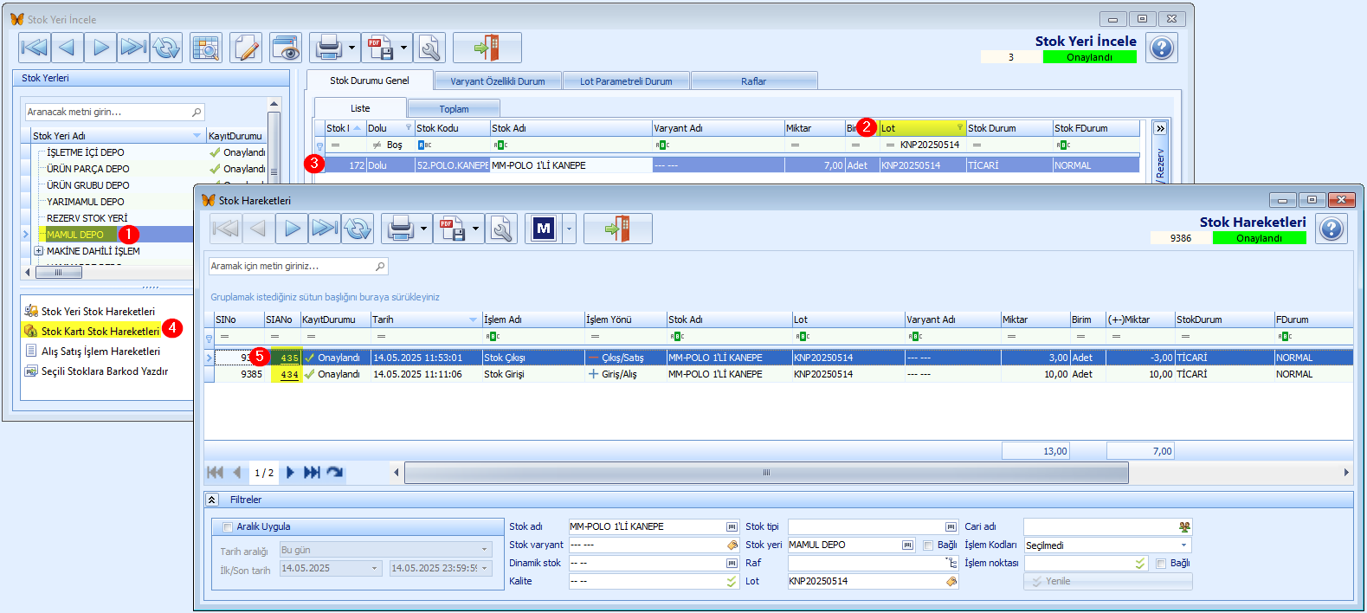Switch to the Varyant Özellikli Durum tab
The height and width of the screenshot is (613, 1367).
coord(498,81)
